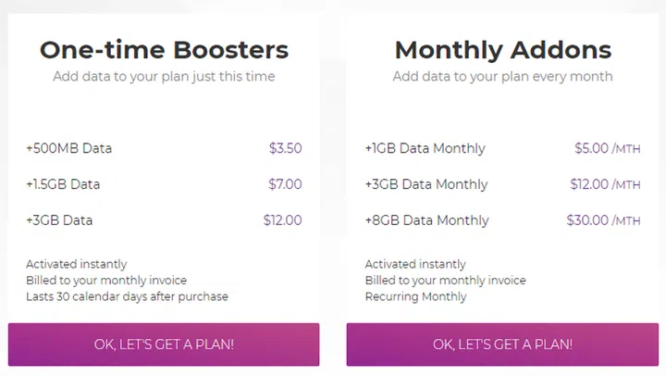The width and height of the screenshot is (666, 376).
Task: Click the $12.00 /MTH addon price
Action: (605, 184)
